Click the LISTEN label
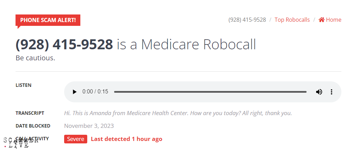 [x=23, y=85]
